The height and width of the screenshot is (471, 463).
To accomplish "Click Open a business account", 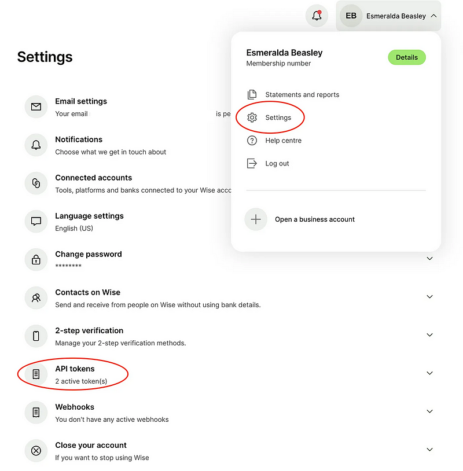I will point(314,220).
